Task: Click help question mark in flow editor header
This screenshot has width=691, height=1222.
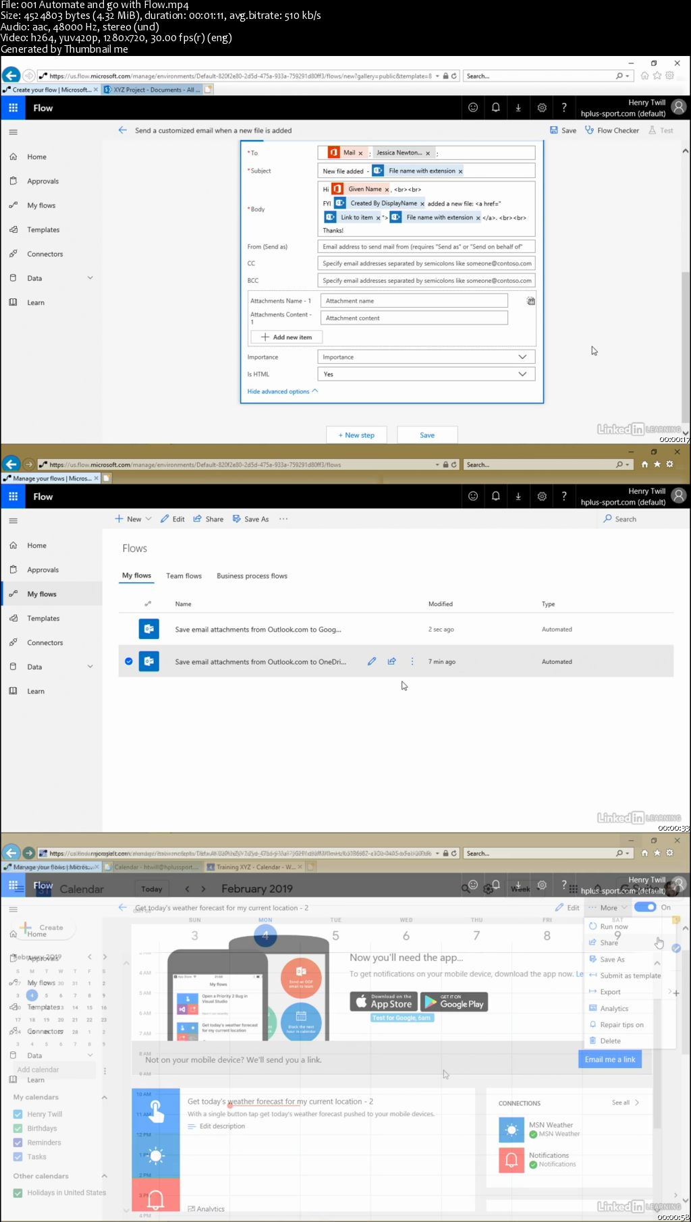Action: click(x=564, y=107)
